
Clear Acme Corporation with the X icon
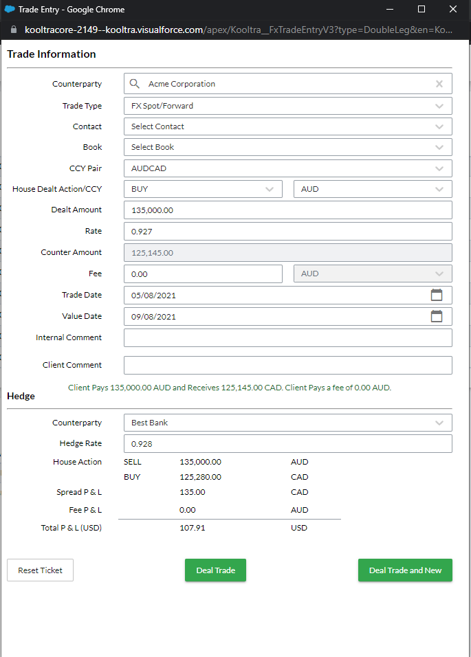tap(439, 84)
